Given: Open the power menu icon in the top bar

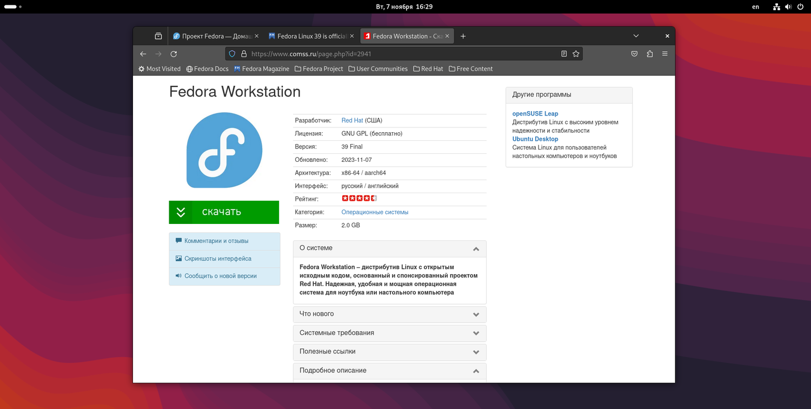Looking at the screenshot, I should coord(800,6).
